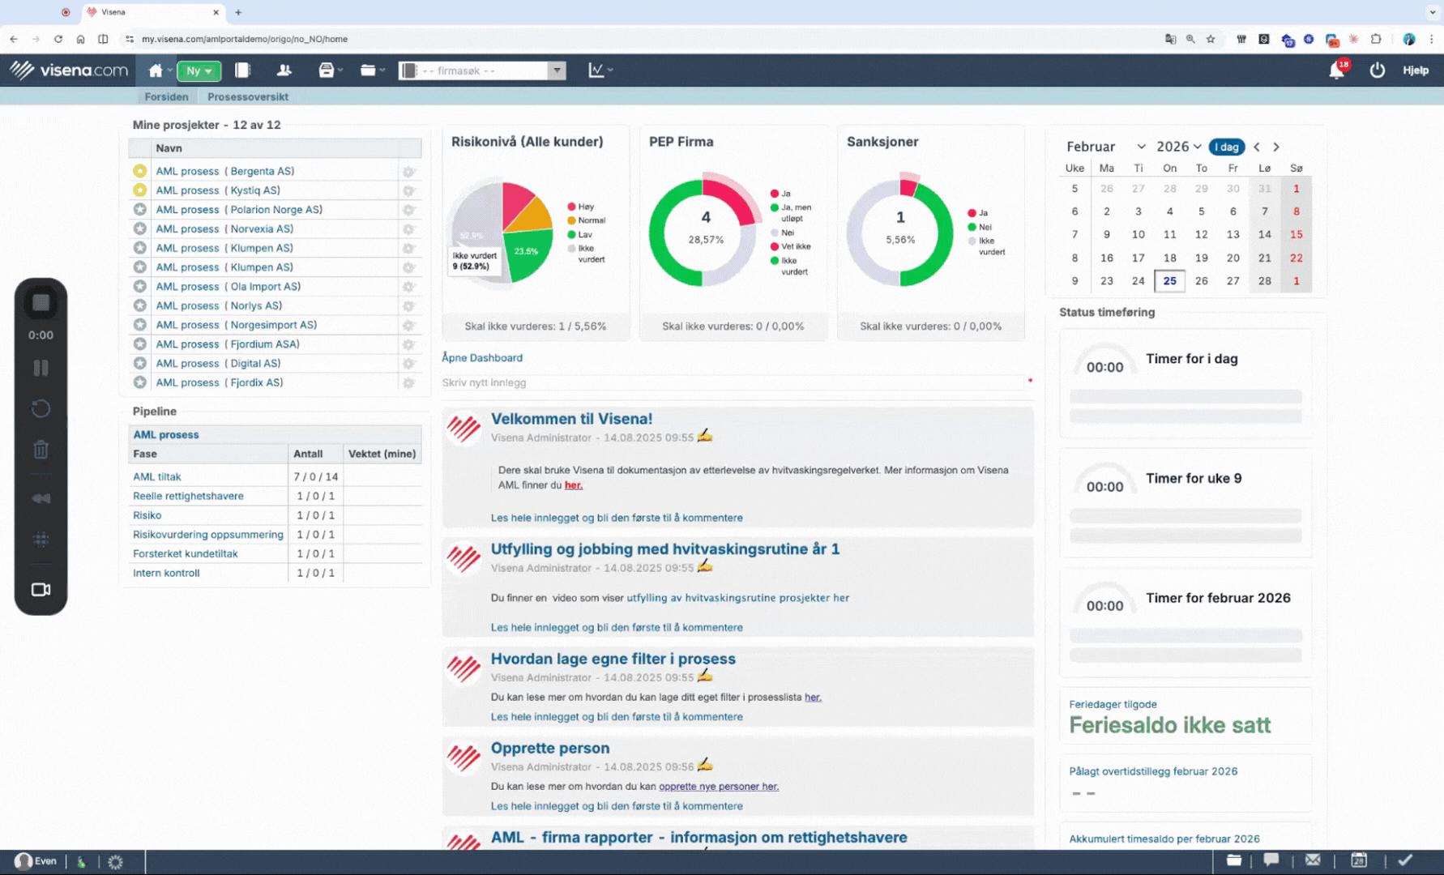This screenshot has height=875, width=1444.
Task: Click the visena.com logo
Action: click(x=69, y=70)
